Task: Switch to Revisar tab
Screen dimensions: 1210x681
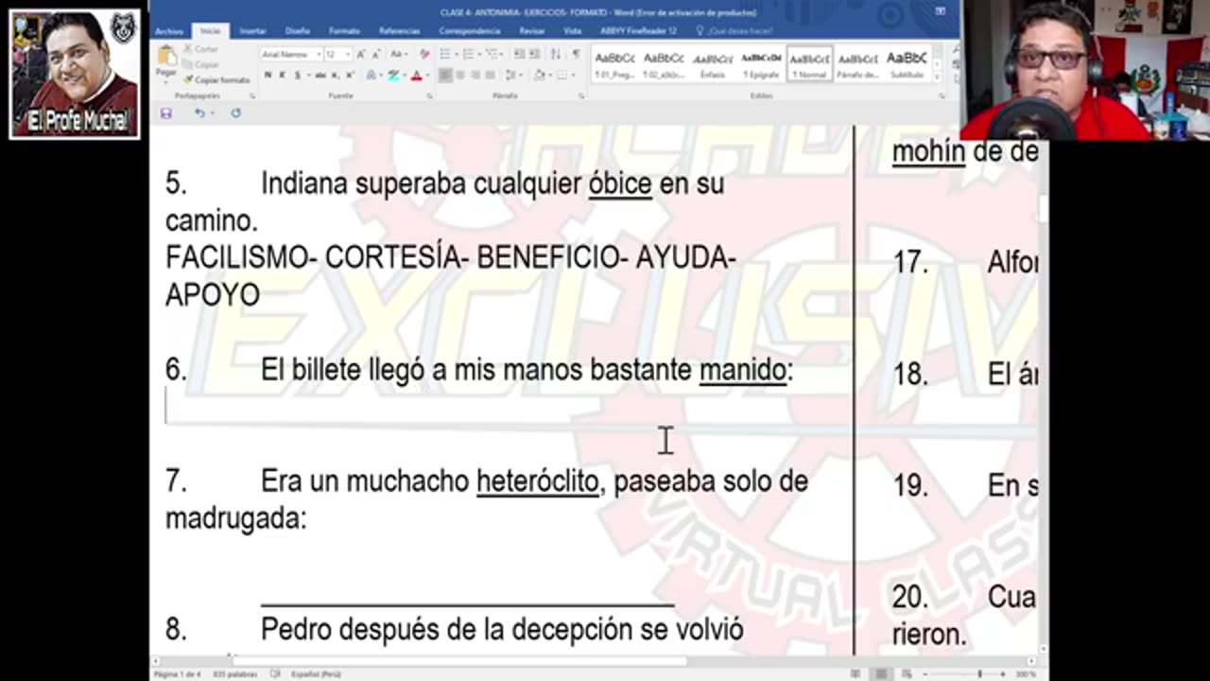Action: 531,30
